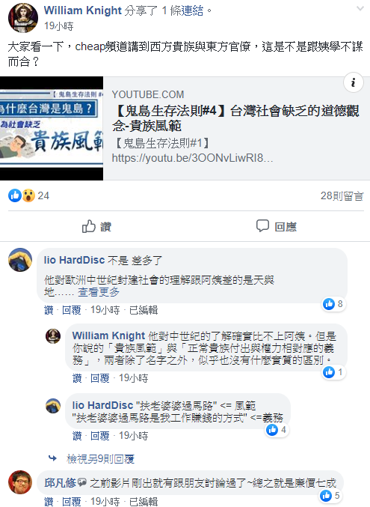Open 邱凡修's profile picture
This screenshot has width=370, height=507.
[20, 482]
